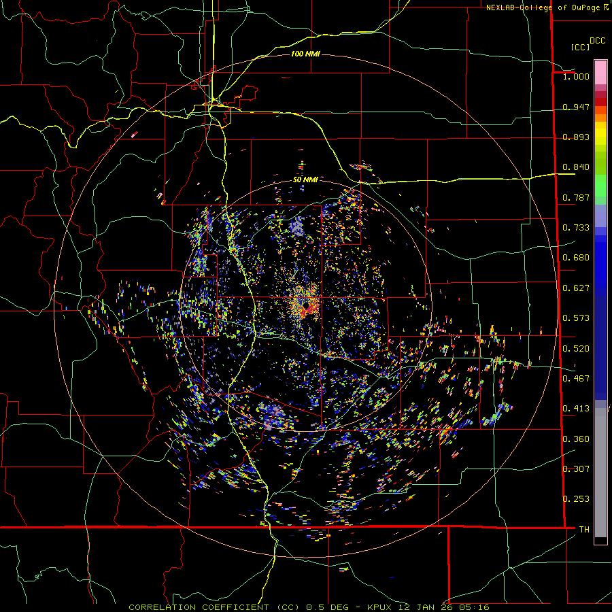Select the 0.893 scale value
Screen dimensions: 612x612
(576, 137)
